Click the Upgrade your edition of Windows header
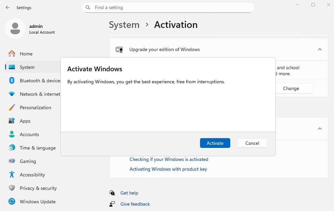The height and width of the screenshot is (211, 334). [219, 49]
